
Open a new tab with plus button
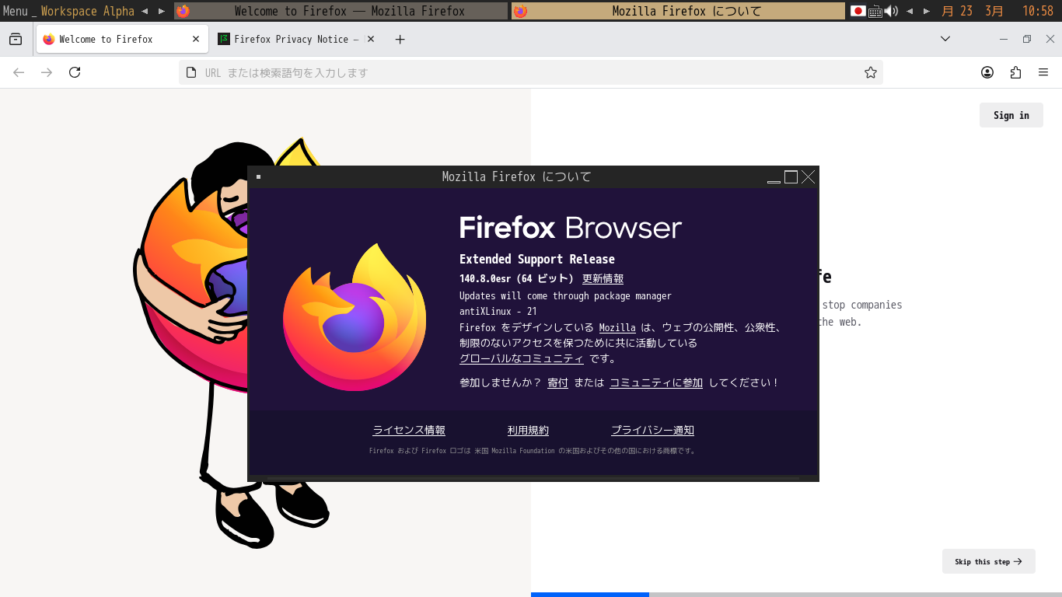tap(400, 39)
